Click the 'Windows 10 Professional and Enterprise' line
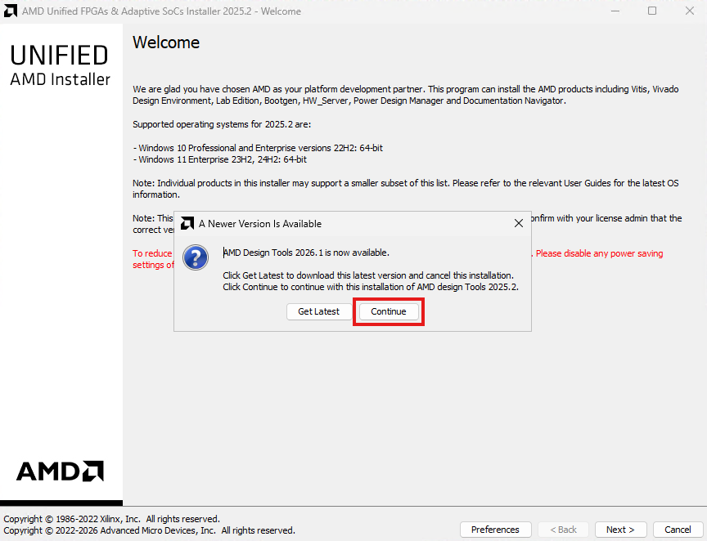This screenshot has width=707, height=541. (258, 148)
